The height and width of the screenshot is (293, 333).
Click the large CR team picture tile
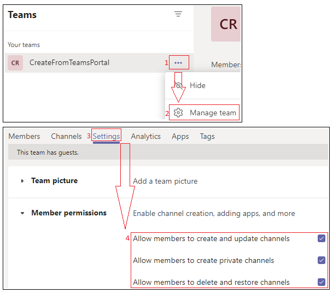pyautogui.click(x=226, y=24)
